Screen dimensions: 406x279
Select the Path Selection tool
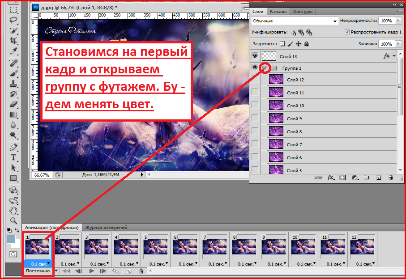(13, 168)
